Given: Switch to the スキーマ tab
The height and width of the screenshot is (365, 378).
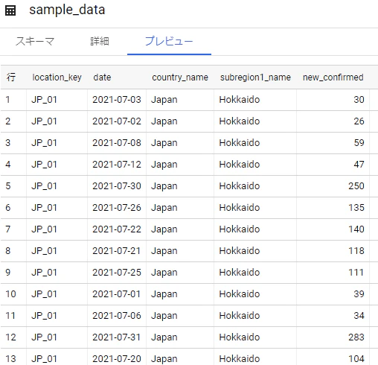Looking at the screenshot, I should tap(35, 41).
